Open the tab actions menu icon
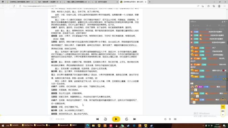 [x=3, y=2]
